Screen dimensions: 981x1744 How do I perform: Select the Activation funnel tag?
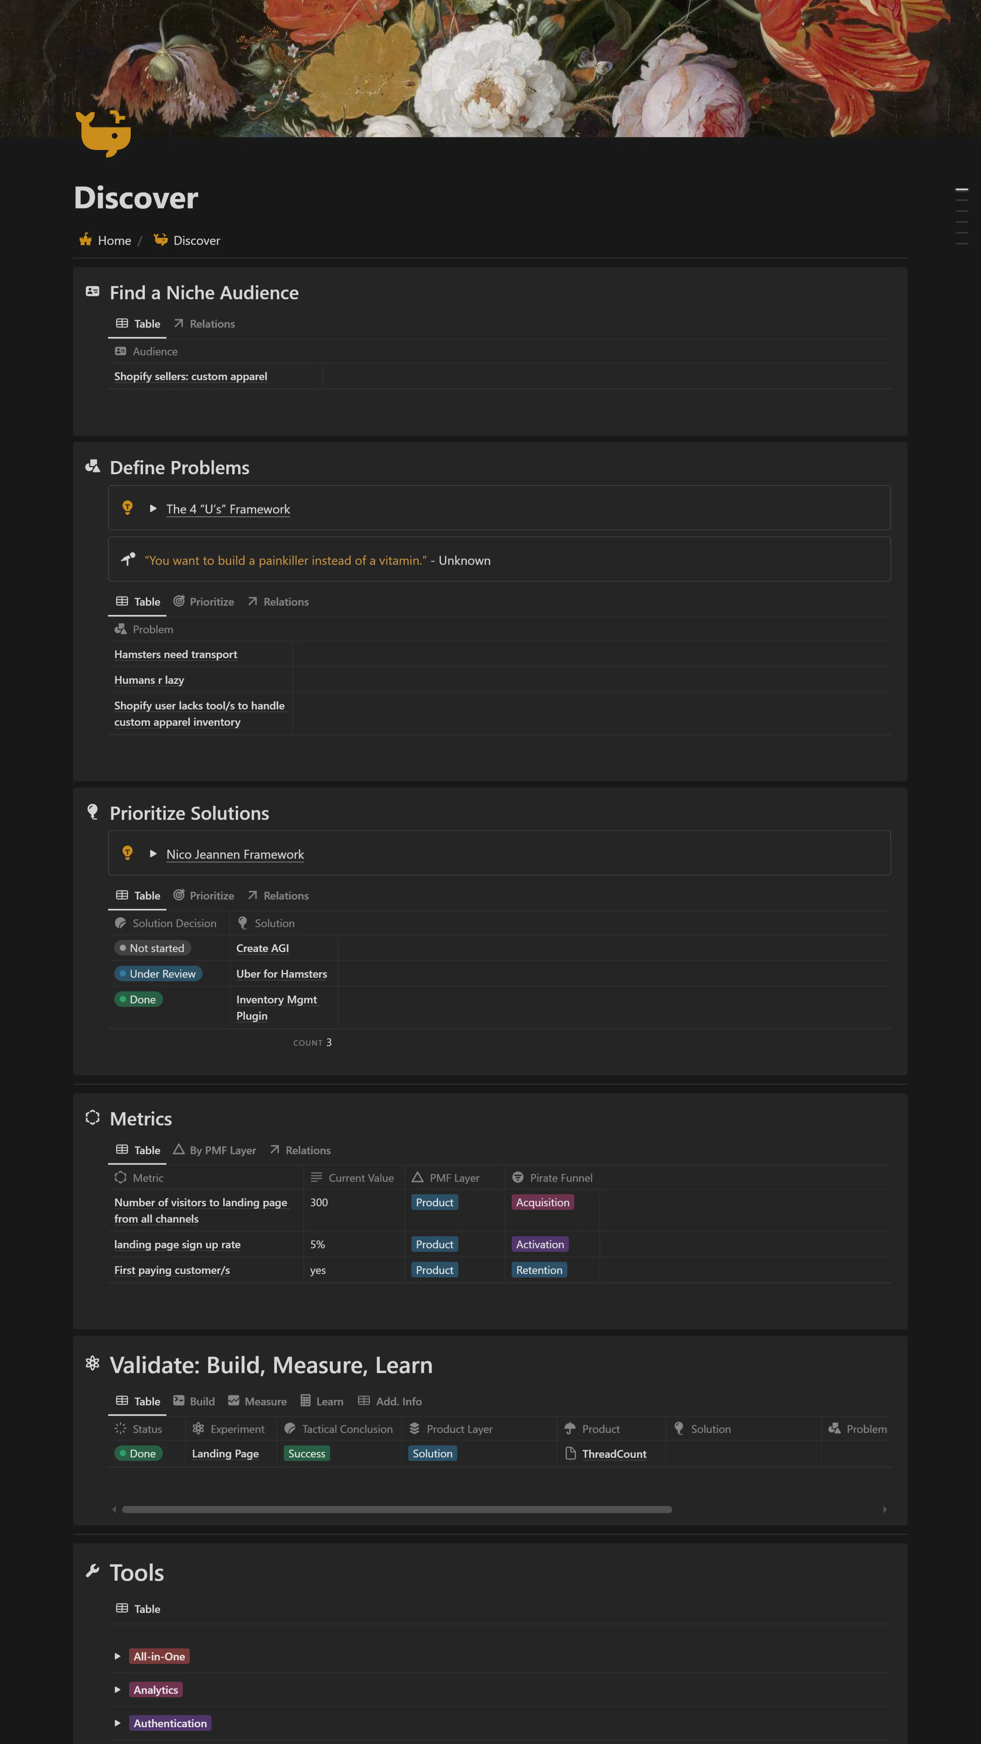coord(540,1244)
